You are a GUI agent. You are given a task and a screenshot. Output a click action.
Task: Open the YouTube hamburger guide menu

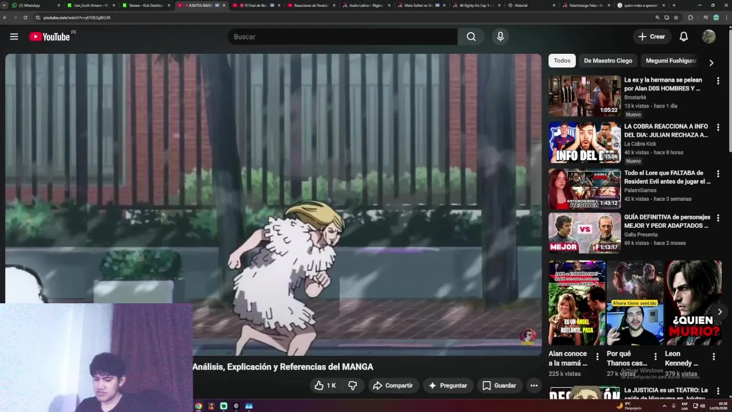coord(14,37)
